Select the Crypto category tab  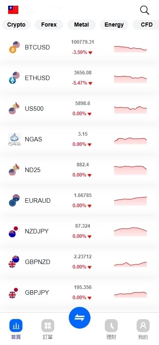[16, 25]
